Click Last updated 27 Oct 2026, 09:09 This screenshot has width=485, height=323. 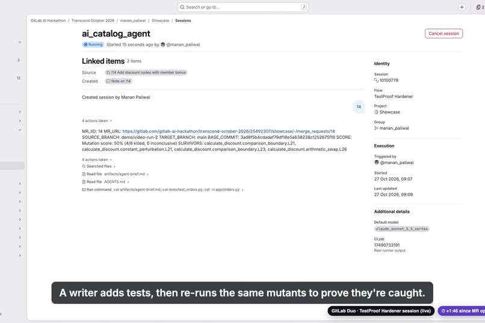pos(393,194)
